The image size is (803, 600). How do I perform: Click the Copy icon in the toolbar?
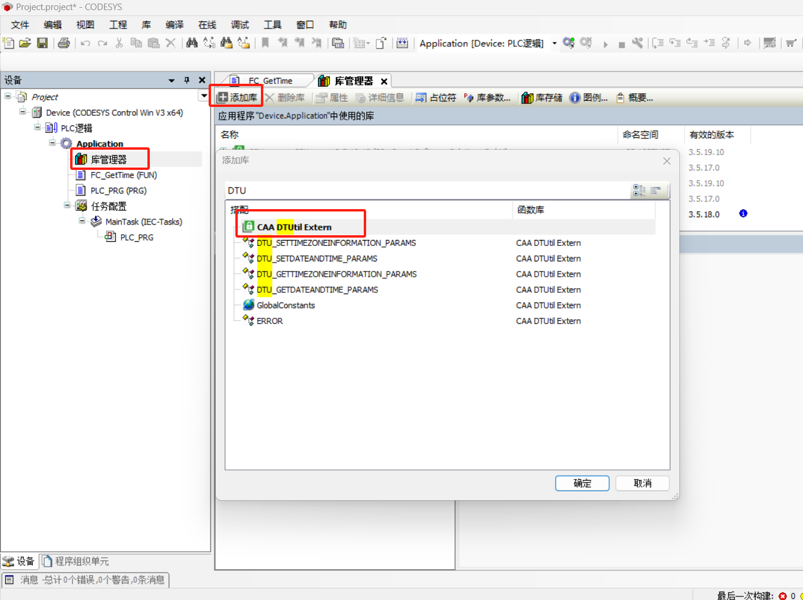(136, 43)
